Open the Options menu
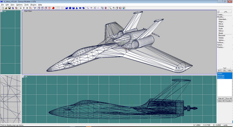233x127 pixels. (19, 5)
